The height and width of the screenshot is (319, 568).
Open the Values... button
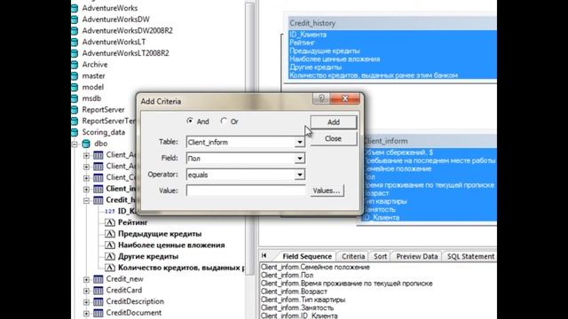(x=327, y=191)
